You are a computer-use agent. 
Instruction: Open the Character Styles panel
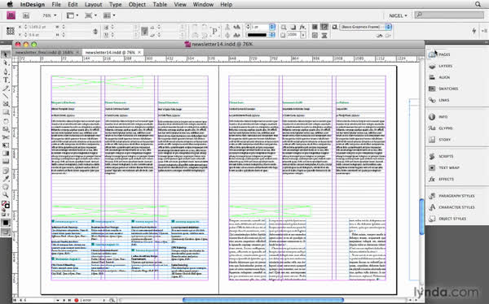click(452, 207)
